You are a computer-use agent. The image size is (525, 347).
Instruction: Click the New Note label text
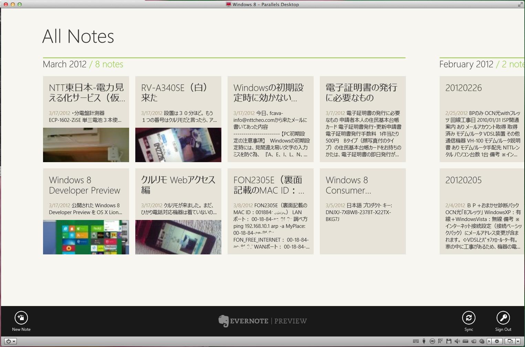pyautogui.click(x=21, y=329)
